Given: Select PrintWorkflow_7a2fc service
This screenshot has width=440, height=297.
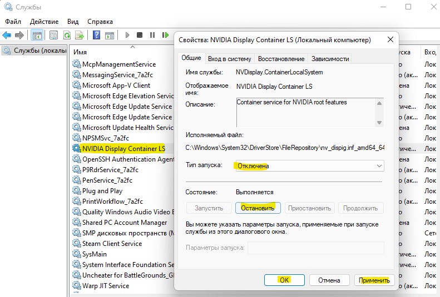Looking at the screenshot, I should [x=122, y=202].
